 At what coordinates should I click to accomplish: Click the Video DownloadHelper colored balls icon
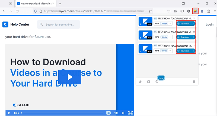tap(195, 11)
